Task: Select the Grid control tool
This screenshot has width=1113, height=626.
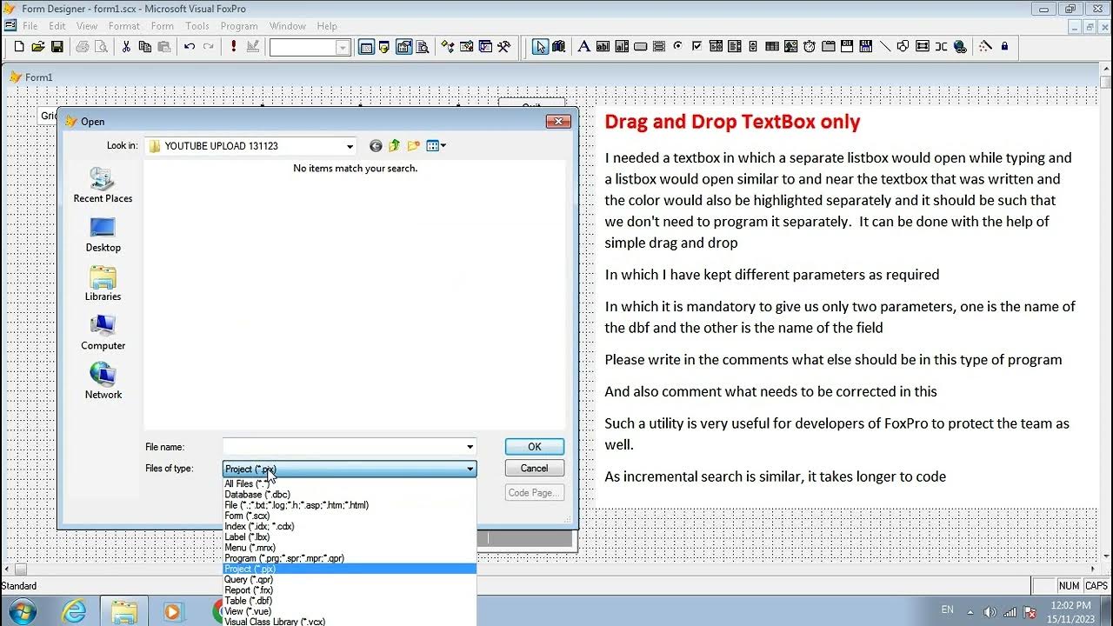Action: click(x=772, y=47)
